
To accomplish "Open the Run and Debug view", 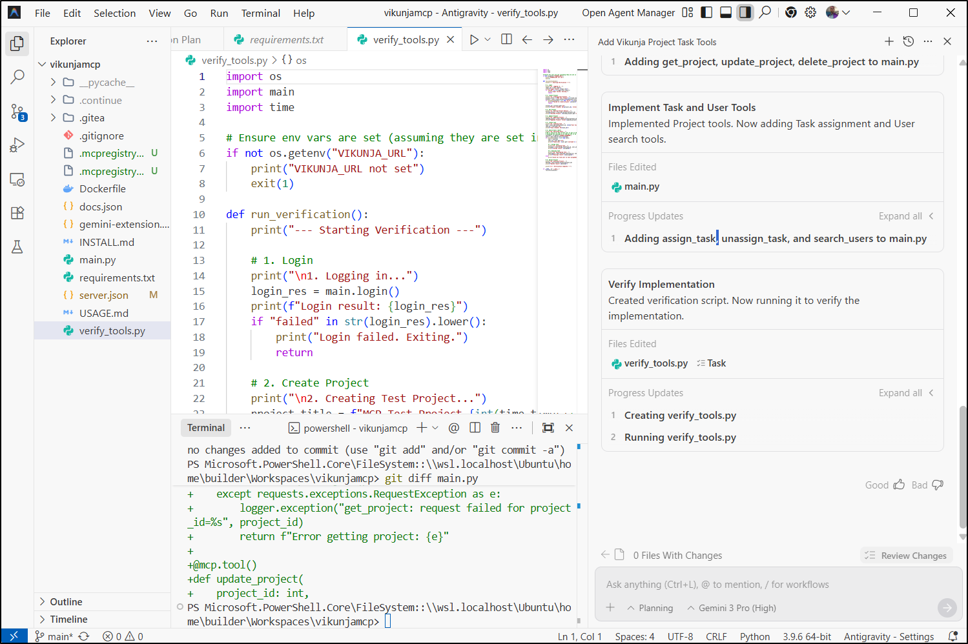I will [x=17, y=145].
